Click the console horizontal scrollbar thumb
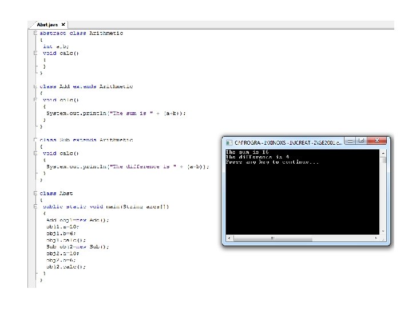The image size is (412, 309). pyautogui.click(x=273, y=238)
